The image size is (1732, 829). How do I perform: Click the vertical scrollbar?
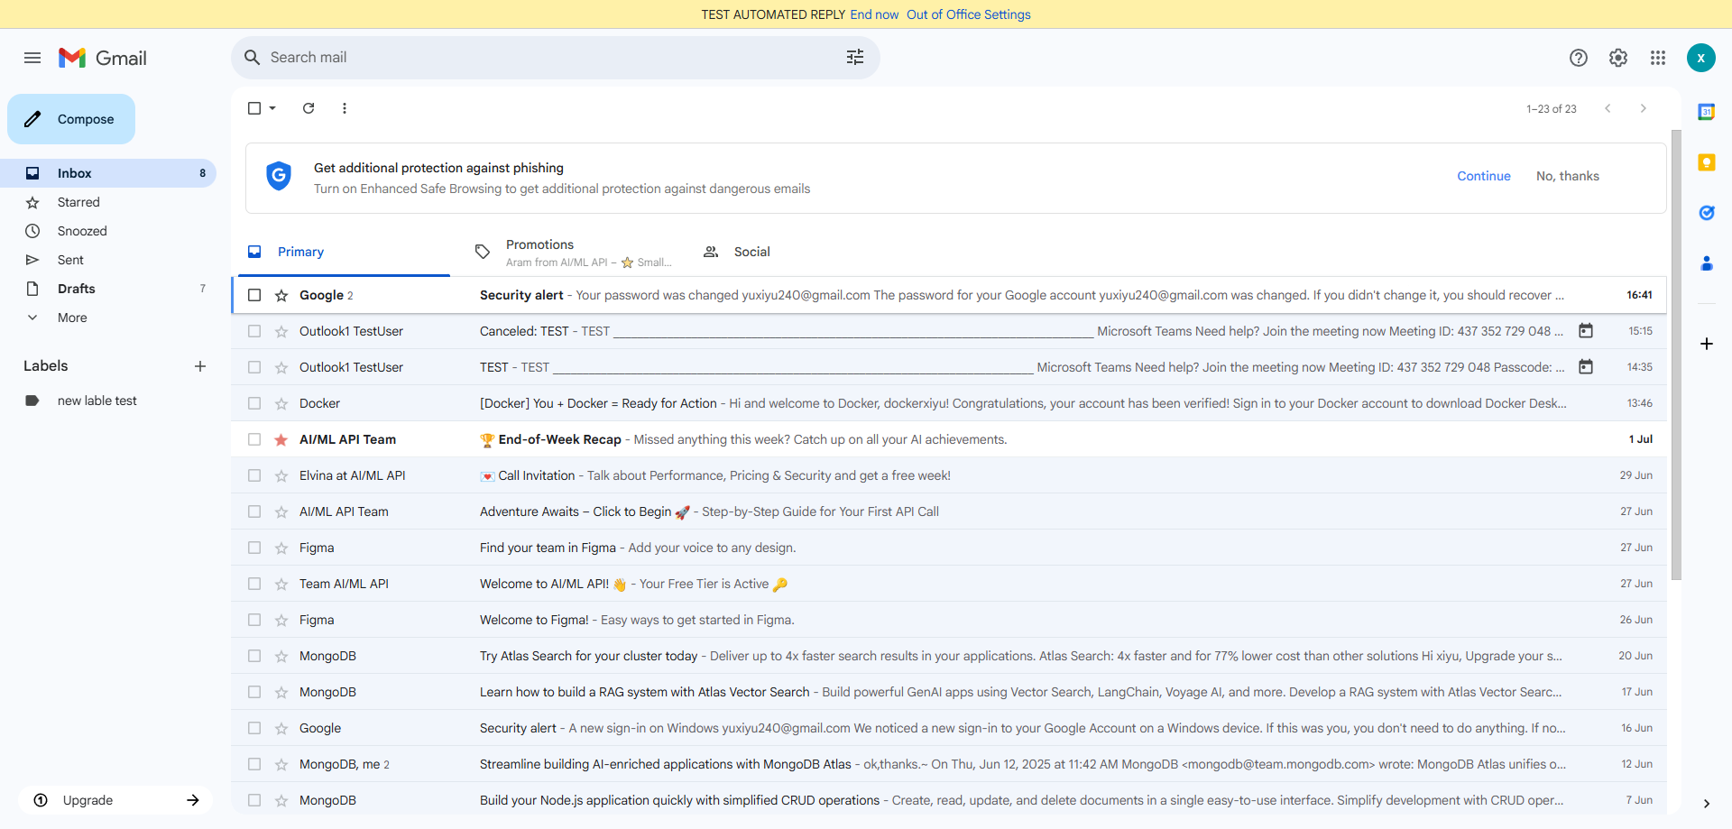pos(1676,355)
